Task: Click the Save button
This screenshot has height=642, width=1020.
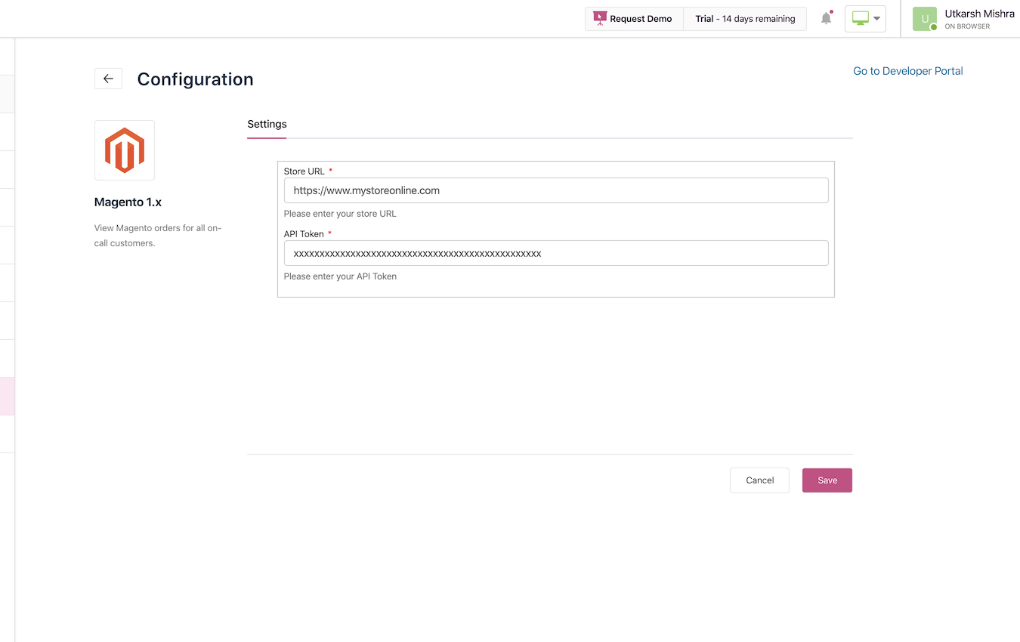Action: pyautogui.click(x=827, y=480)
